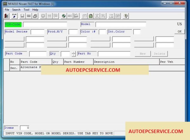Image resolution: width=190 pixels, height=140 pixels.
Task: Focus the VIN-Code input field
Action: point(45,25)
